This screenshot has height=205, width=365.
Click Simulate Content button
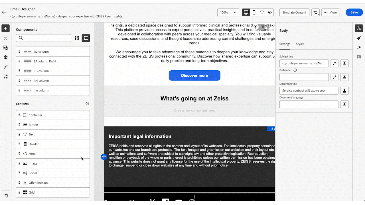[294, 12]
